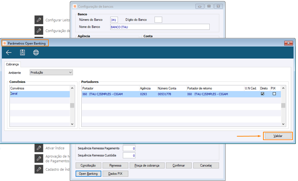Click the Sequência Remessa Pagamento field
298x181 pixels.
(129, 148)
